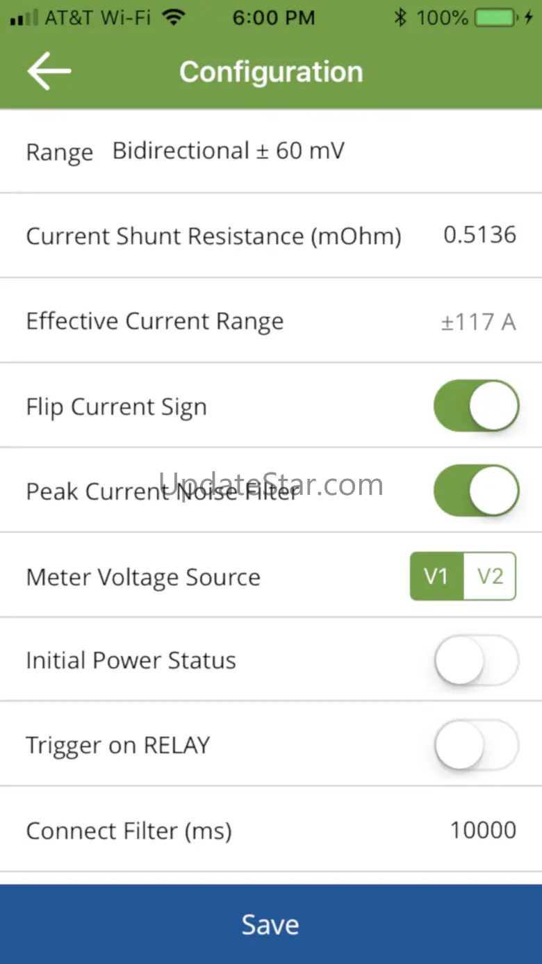Open the Range selection row
The width and height of the screenshot is (542, 964).
pyautogui.click(x=271, y=152)
